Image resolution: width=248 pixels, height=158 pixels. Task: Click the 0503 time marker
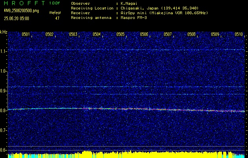click(x=73, y=34)
